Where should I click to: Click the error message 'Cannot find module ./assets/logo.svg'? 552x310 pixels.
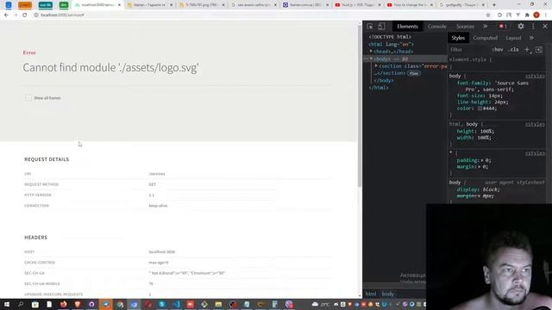click(x=110, y=67)
